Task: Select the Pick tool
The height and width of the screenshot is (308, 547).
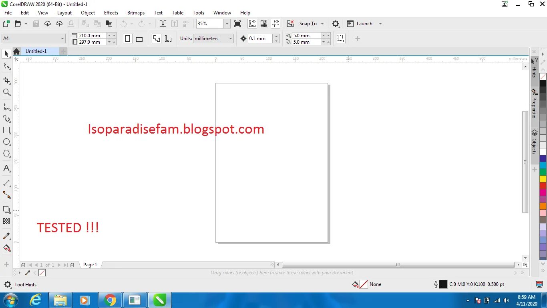Action: (x=6, y=54)
